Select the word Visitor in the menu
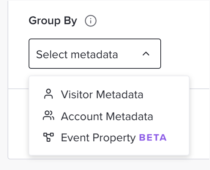Viewport: 210px width, 170px height. click(77, 94)
